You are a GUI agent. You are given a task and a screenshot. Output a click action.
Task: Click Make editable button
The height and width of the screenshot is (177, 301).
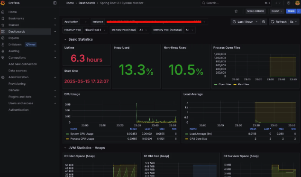click(255, 11)
